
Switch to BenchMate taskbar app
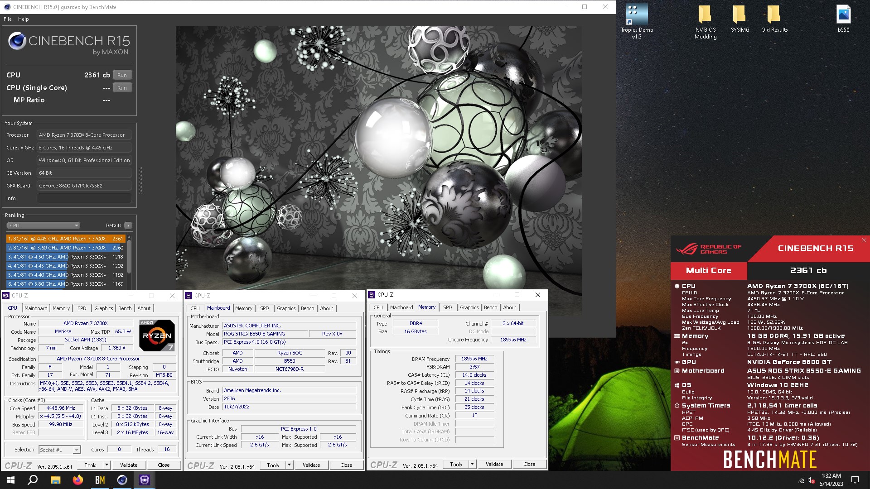click(100, 480)
